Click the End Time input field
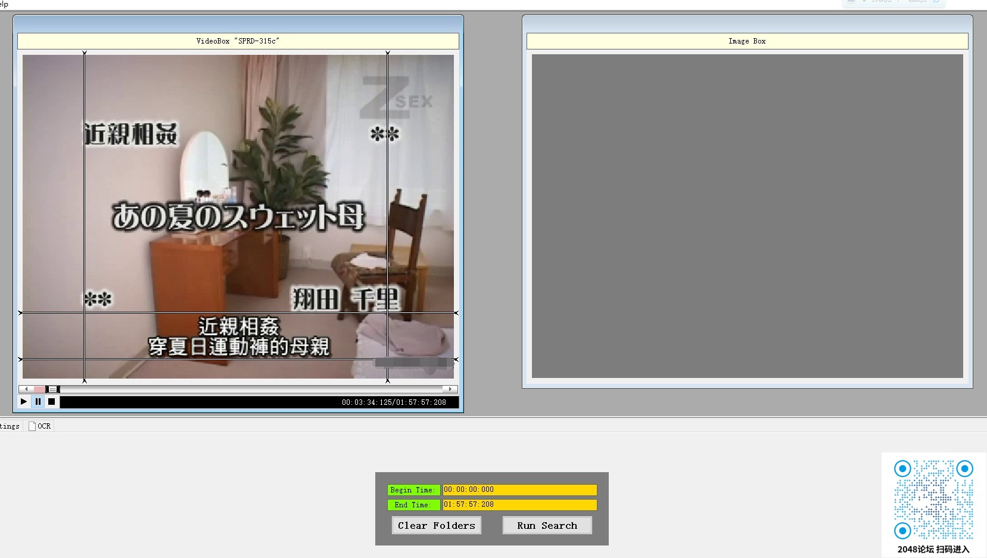987x558 pixels. [519, 505]
